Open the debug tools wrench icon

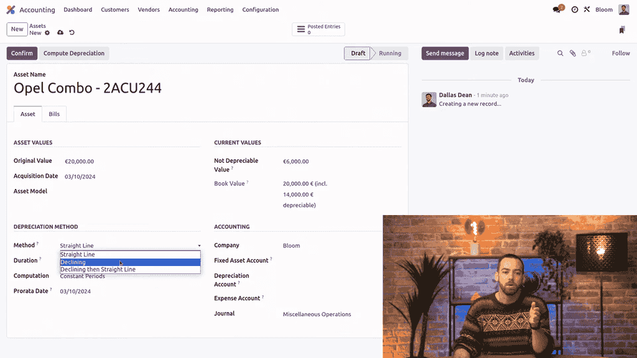(x=586, y=10)
